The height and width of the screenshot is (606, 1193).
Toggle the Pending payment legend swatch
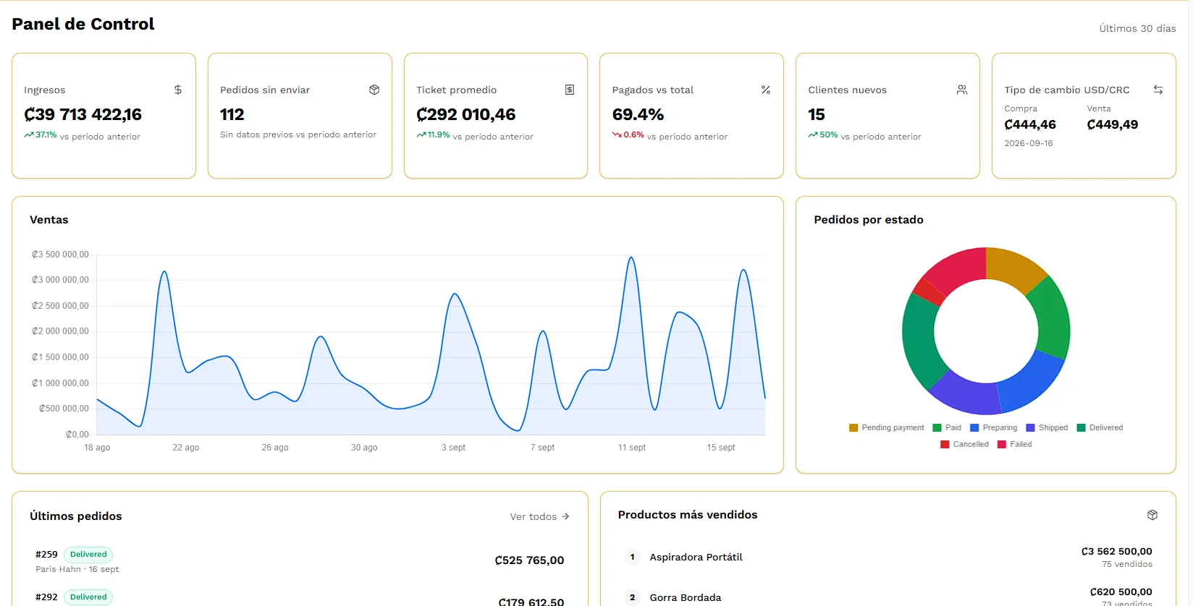[853, 428]
